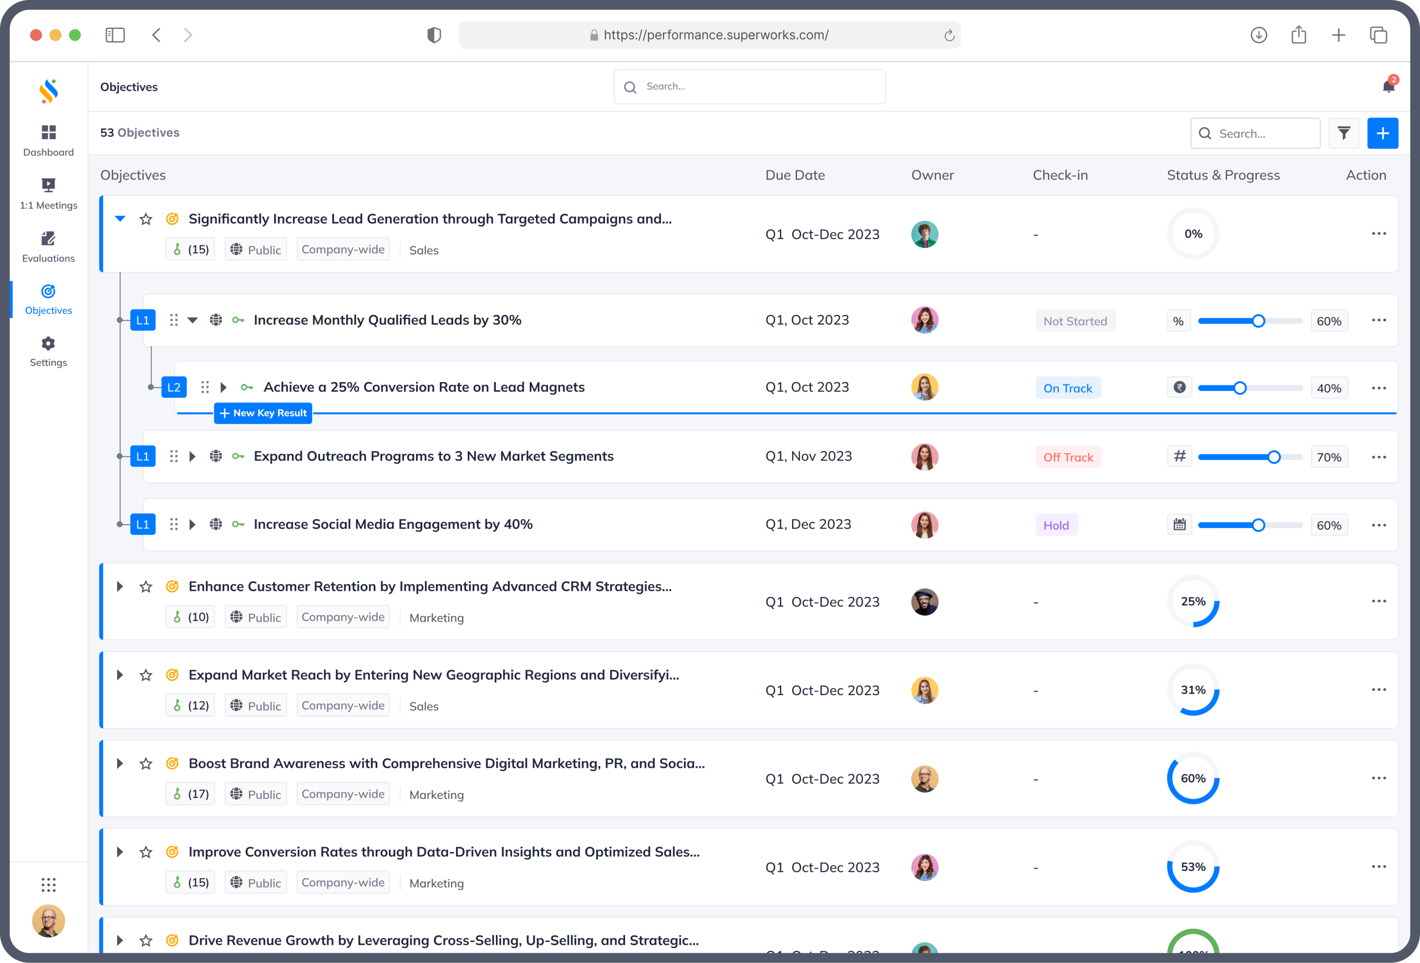Open the notifications bell with 2 alerts
Image resolution: width=1420 pixels, height=963 pixels.
click(x=1388, y=85)
